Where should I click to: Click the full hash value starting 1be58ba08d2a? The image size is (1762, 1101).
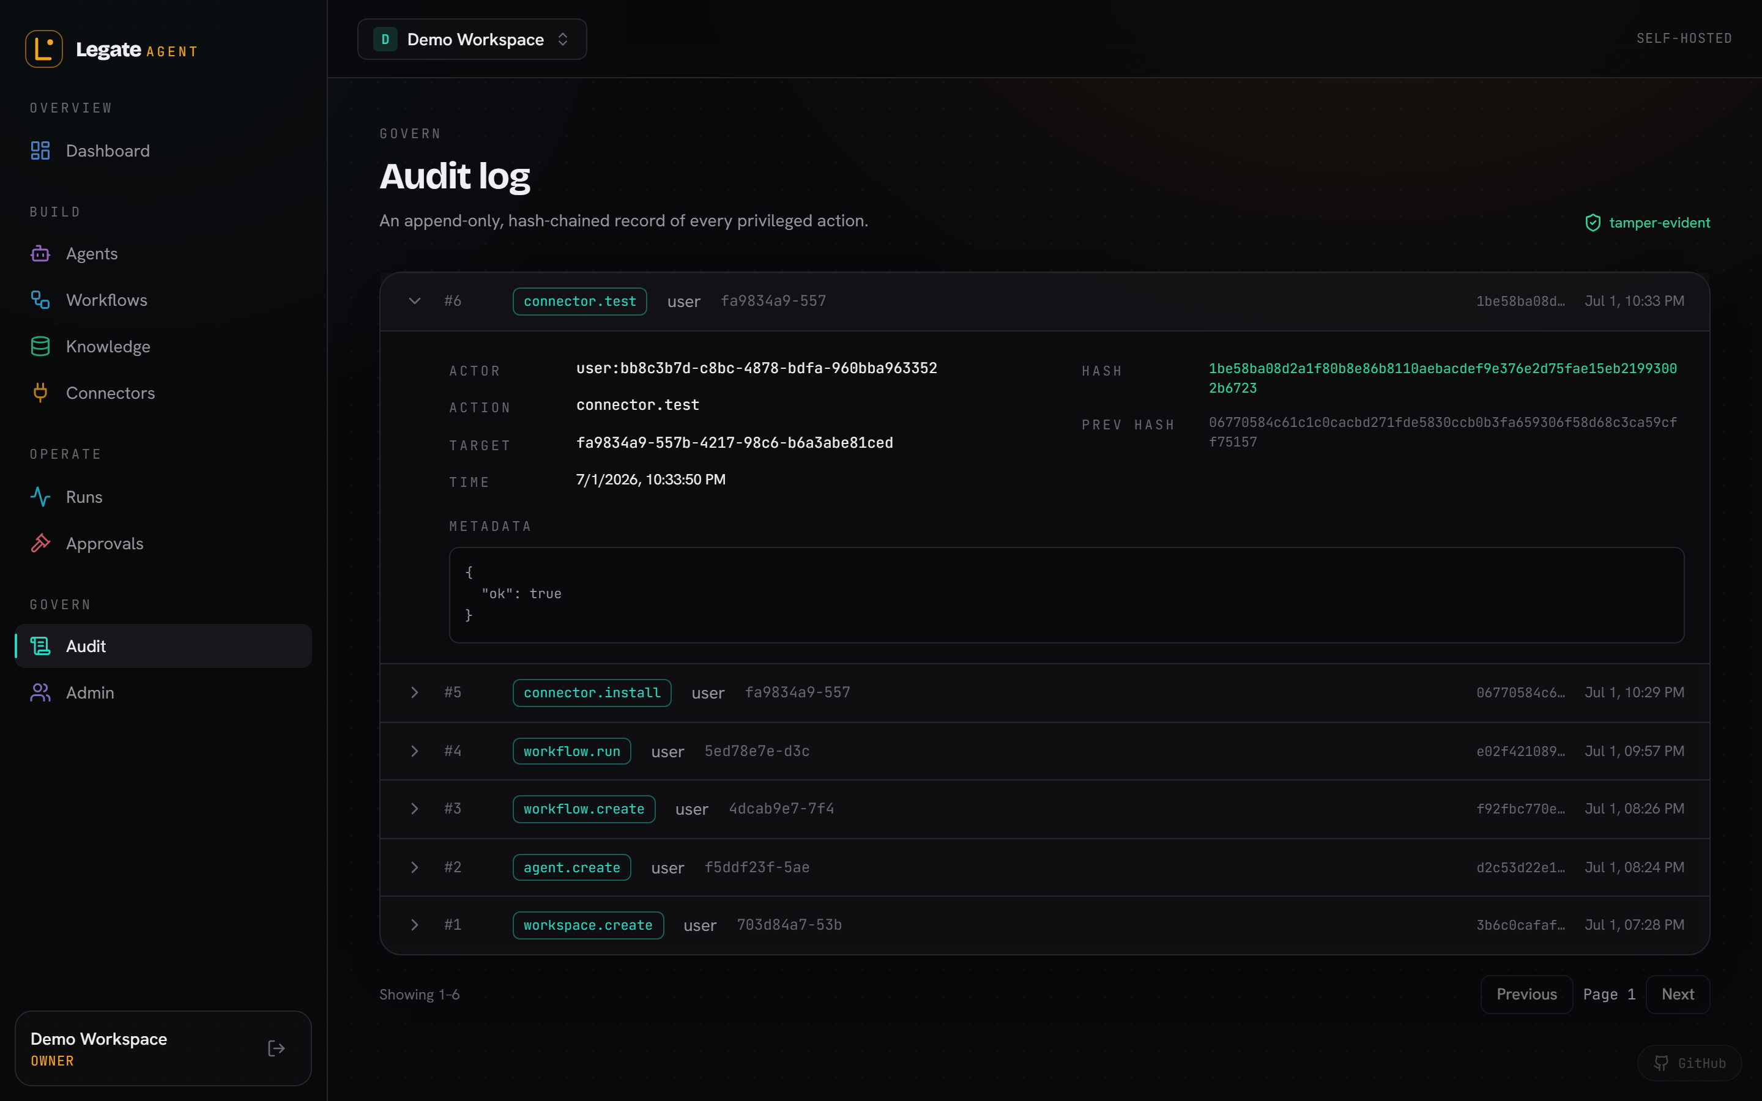pos(1443,378)
